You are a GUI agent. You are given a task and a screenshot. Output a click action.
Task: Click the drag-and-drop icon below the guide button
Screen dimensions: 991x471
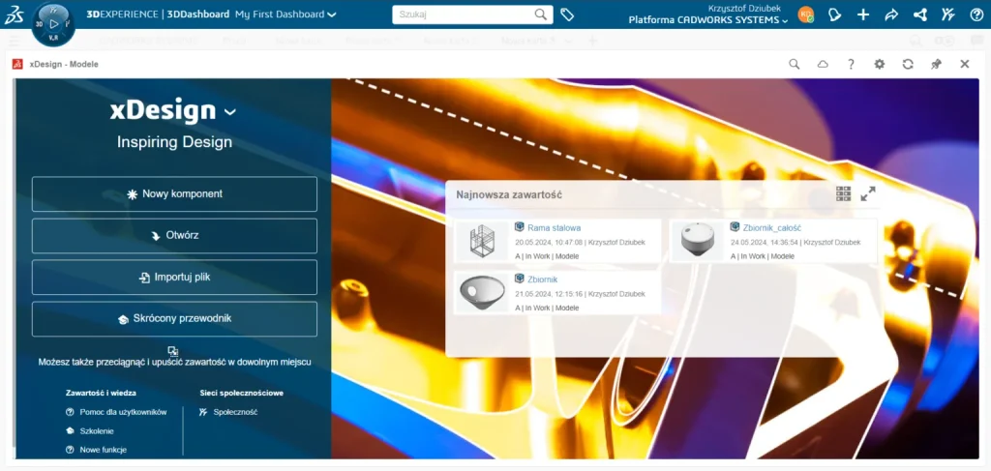click(x=173, y=351)
